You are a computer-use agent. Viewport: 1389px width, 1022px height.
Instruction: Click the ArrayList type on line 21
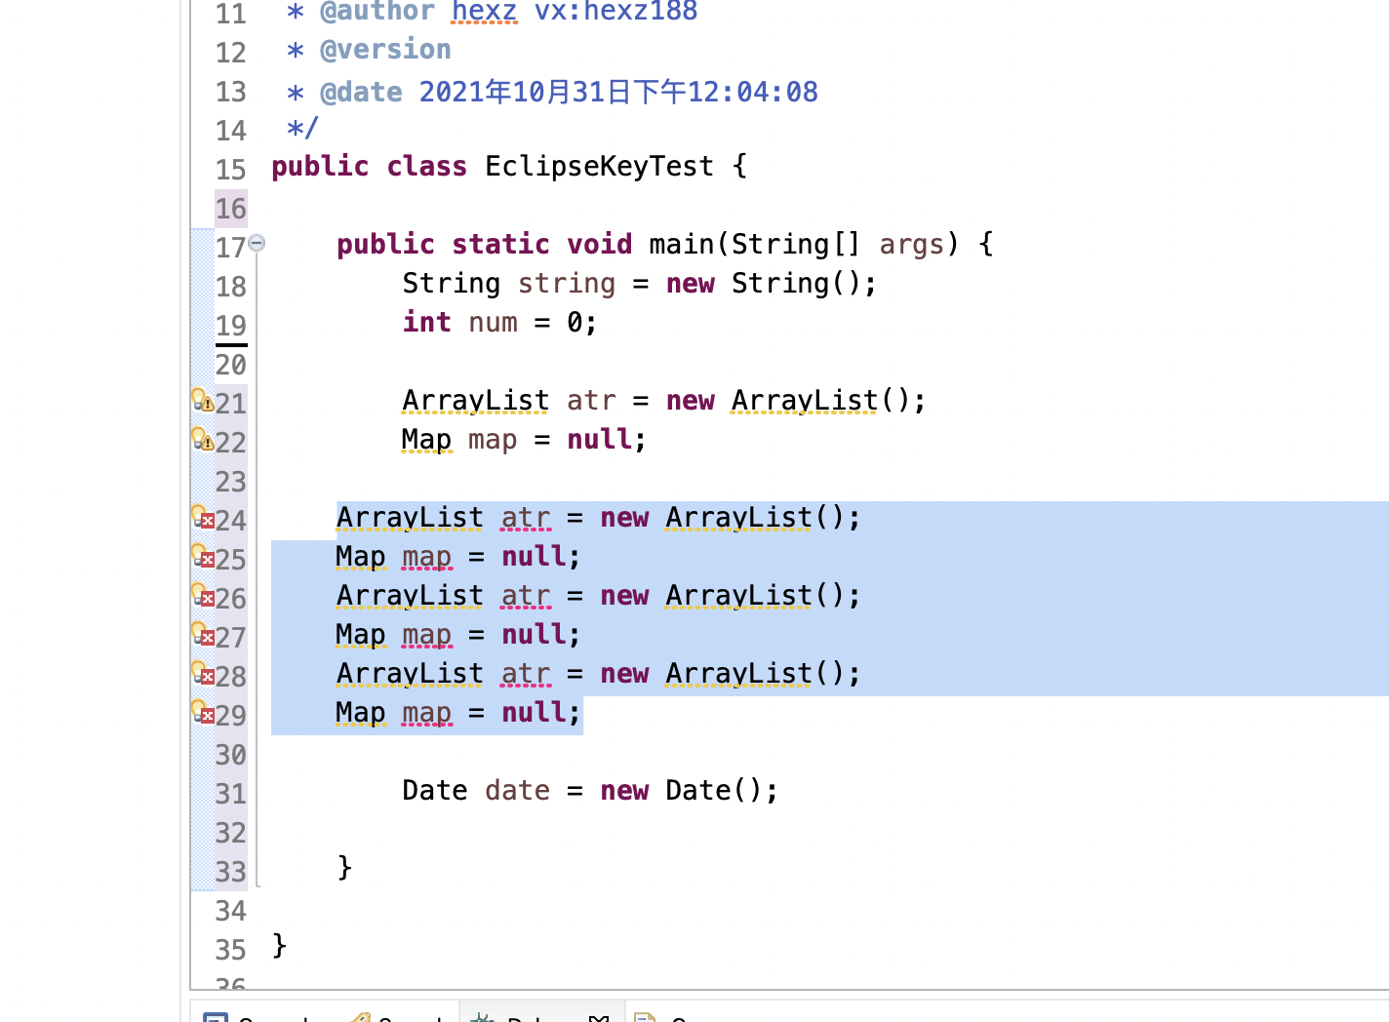pos(476,401)
